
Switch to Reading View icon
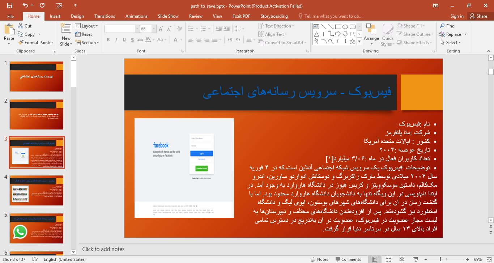click(x=402, y=259)
